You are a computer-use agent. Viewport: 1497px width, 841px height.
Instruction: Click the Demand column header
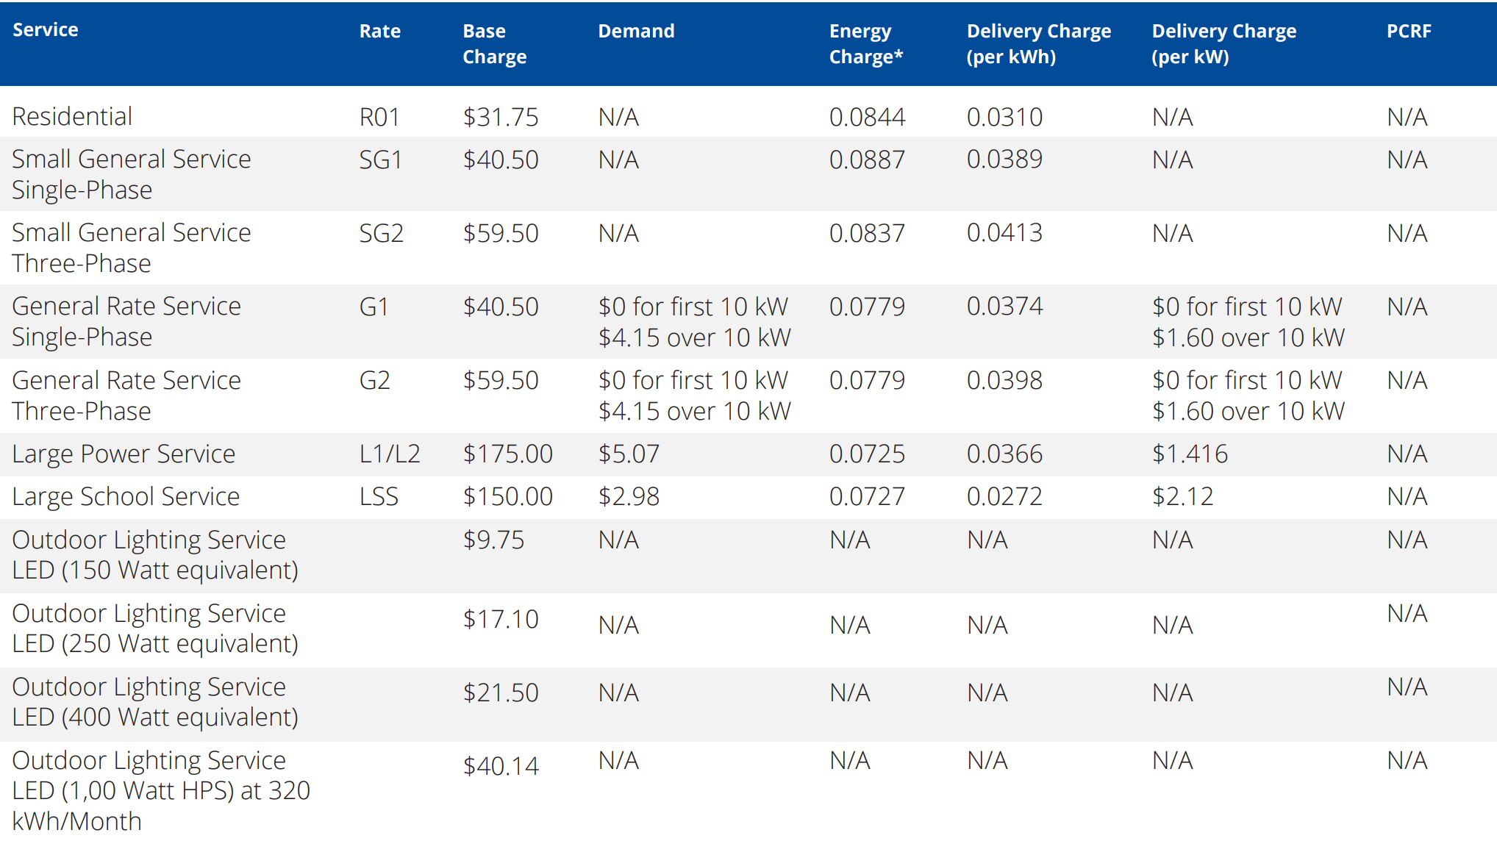635,32
